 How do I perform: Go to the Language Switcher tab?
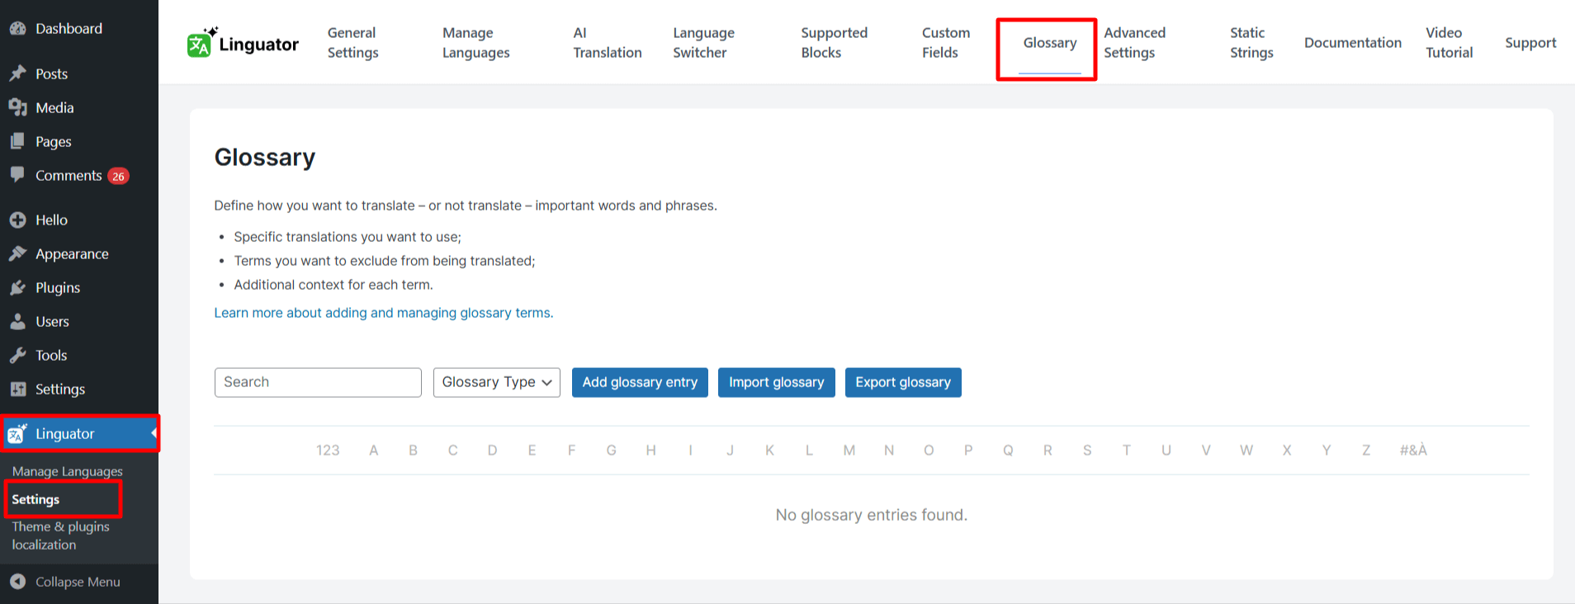click(703, 43)
